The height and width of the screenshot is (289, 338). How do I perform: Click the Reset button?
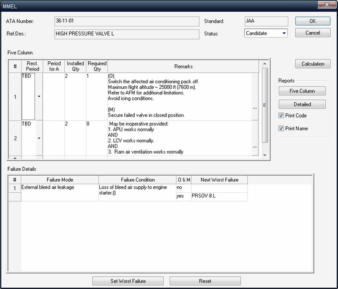(x=205, y=281)
